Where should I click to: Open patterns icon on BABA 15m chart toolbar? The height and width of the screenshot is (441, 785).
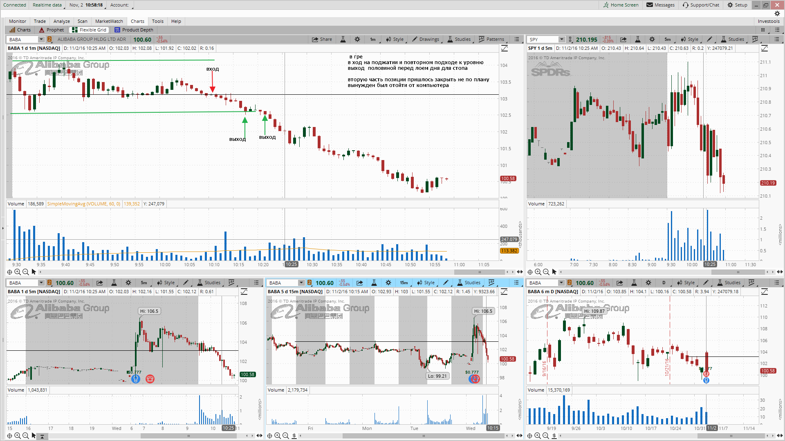pos(491,283)
